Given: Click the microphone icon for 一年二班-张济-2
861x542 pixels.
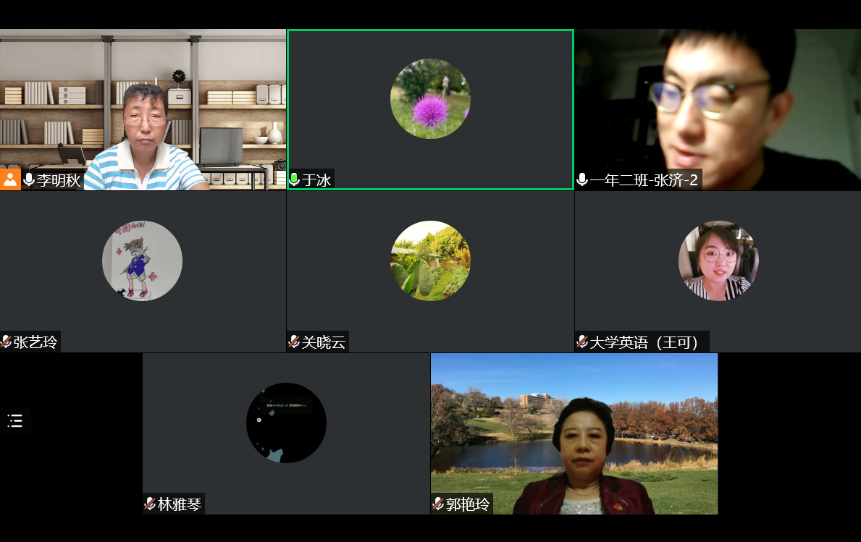Looking at the screenshot, I should [582, 180].
